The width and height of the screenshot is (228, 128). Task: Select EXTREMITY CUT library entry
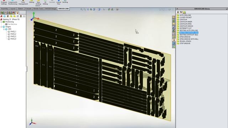pos(185,28)
